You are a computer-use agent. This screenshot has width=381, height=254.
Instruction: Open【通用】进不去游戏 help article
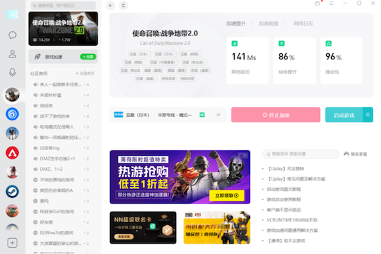coord(285,241)
